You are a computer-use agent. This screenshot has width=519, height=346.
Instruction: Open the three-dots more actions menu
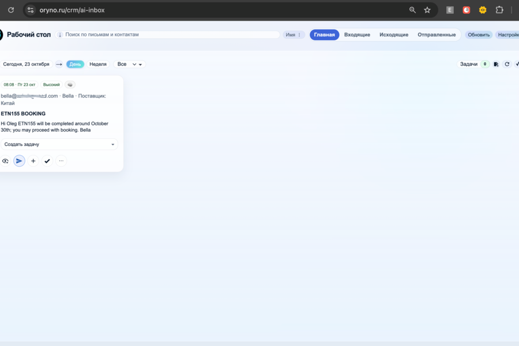pyautogui.click(x=61, y=161)
